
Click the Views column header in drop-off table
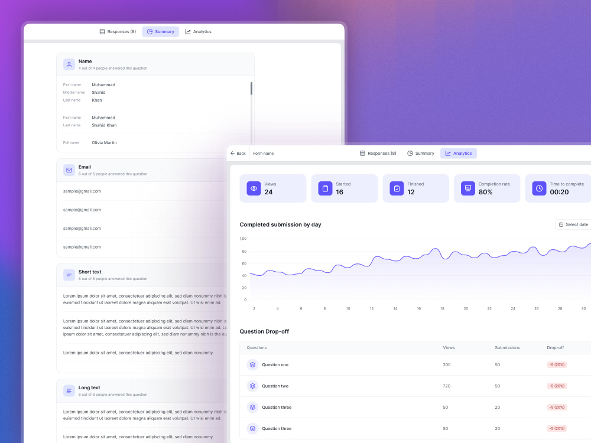(449, 348)
